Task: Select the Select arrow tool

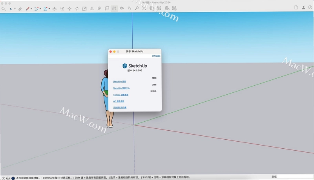Action: point(11,9)
